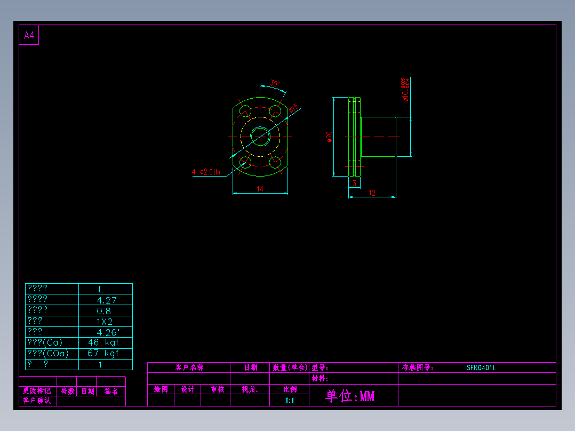Click the 视角. title block cell
Image resolution: width=575 pixels, height=431 pixels.
(x=250, y=389)
